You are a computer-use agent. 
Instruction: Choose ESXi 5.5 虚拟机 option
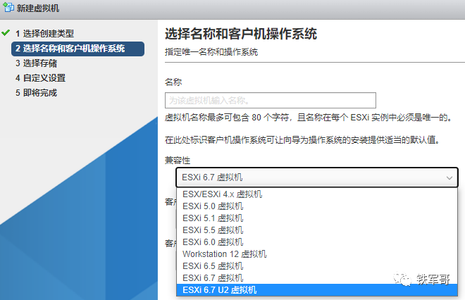pyautogui.click(x=317, y=230)
